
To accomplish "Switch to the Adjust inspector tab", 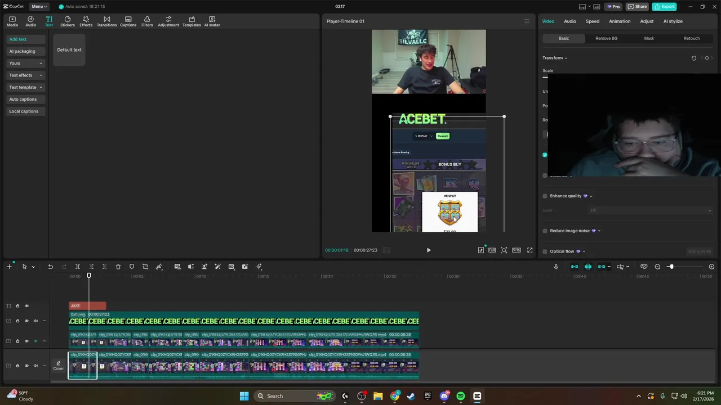I will coord(647,21).
